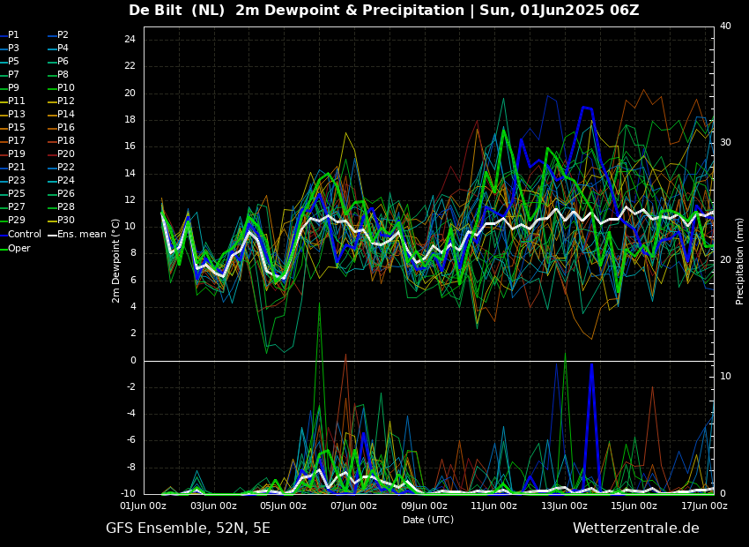Image resolution: width=749 pixels, height=547 pixels.
Task: Click the 15Jun 00z date tick
Action: (634, 506)
